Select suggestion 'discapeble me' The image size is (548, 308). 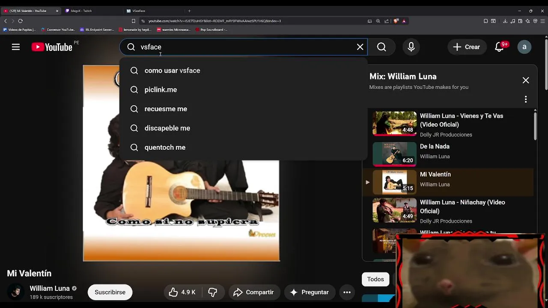(x=243, y=128)
